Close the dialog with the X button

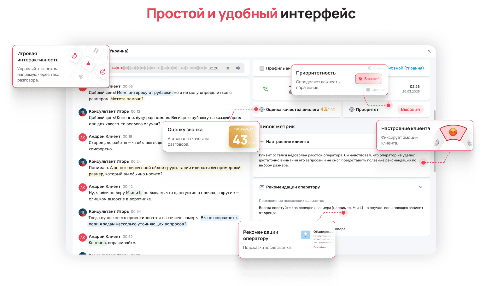[x=429, y=51]
